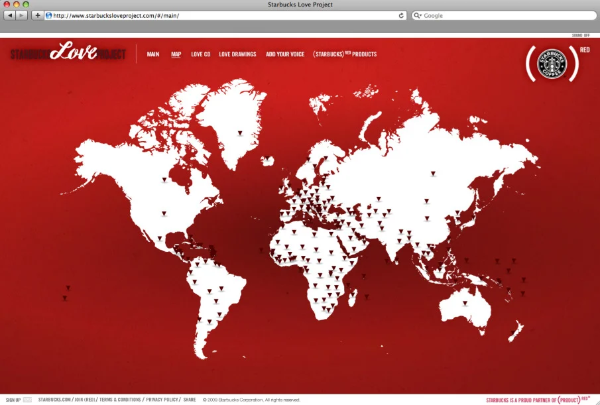Click the SHARE footer link
This screenshot has width=600, height=405.
click(190, 400)
